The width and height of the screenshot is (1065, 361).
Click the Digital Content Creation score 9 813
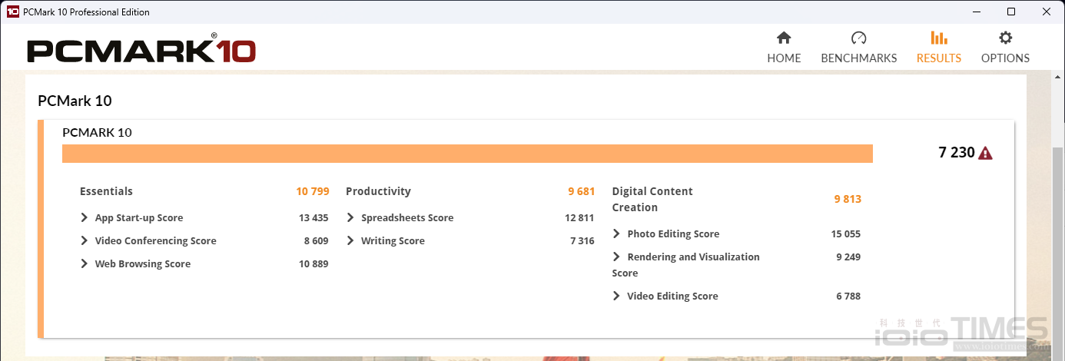[848, 200]
